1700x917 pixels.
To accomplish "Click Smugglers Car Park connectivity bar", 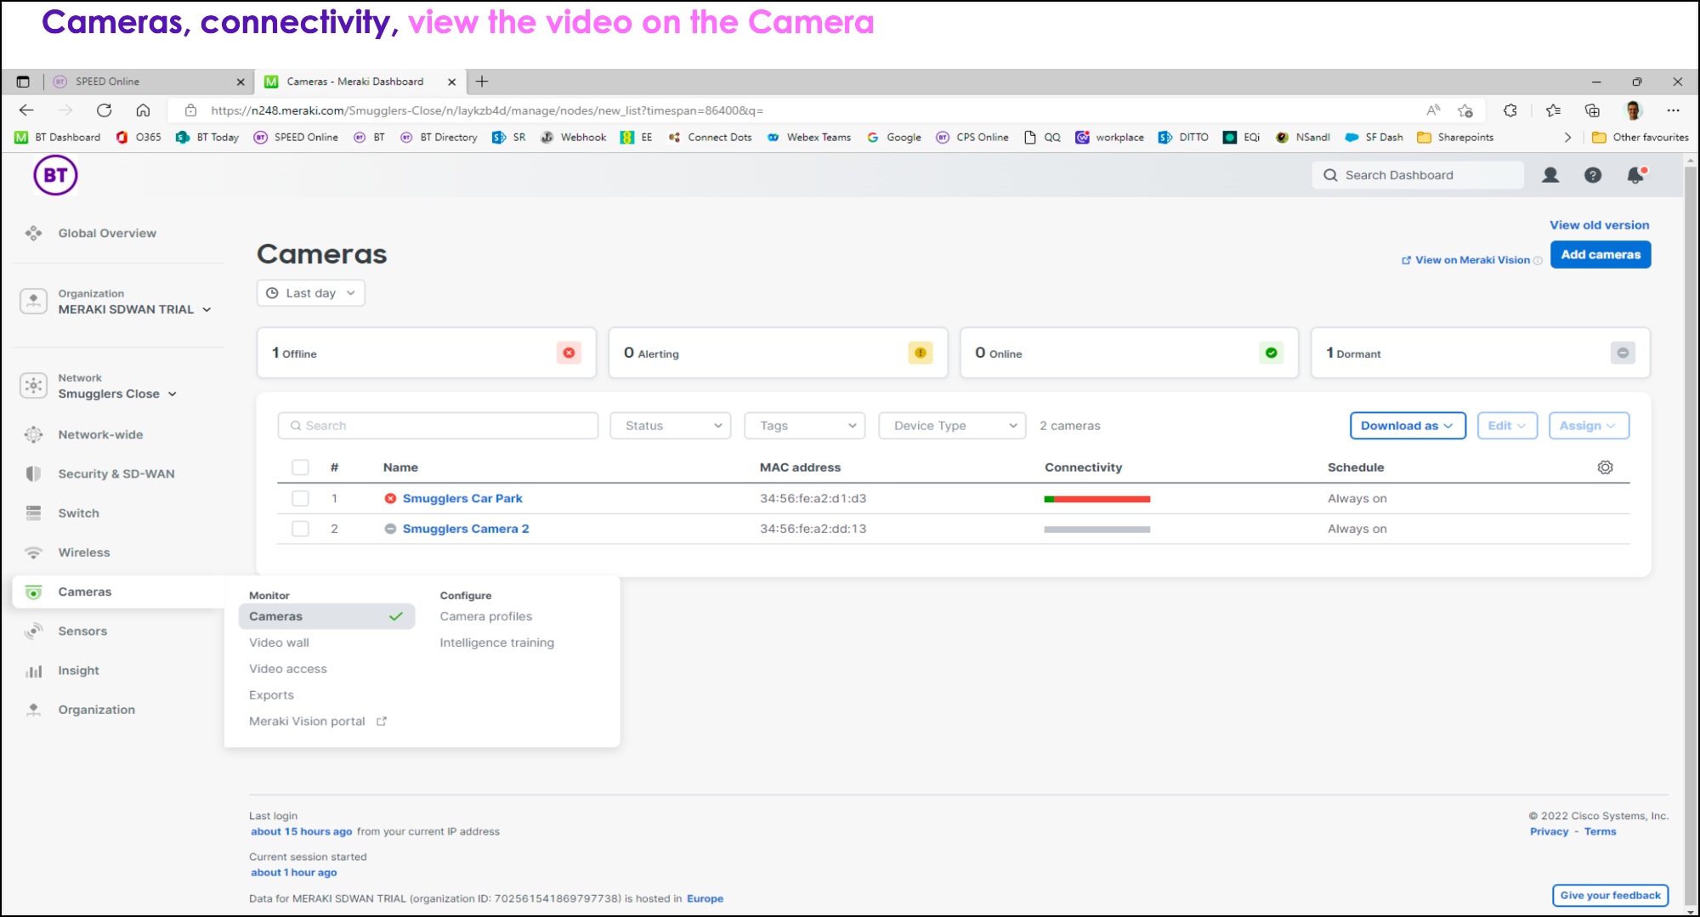I will click(x=1096, y=499).
